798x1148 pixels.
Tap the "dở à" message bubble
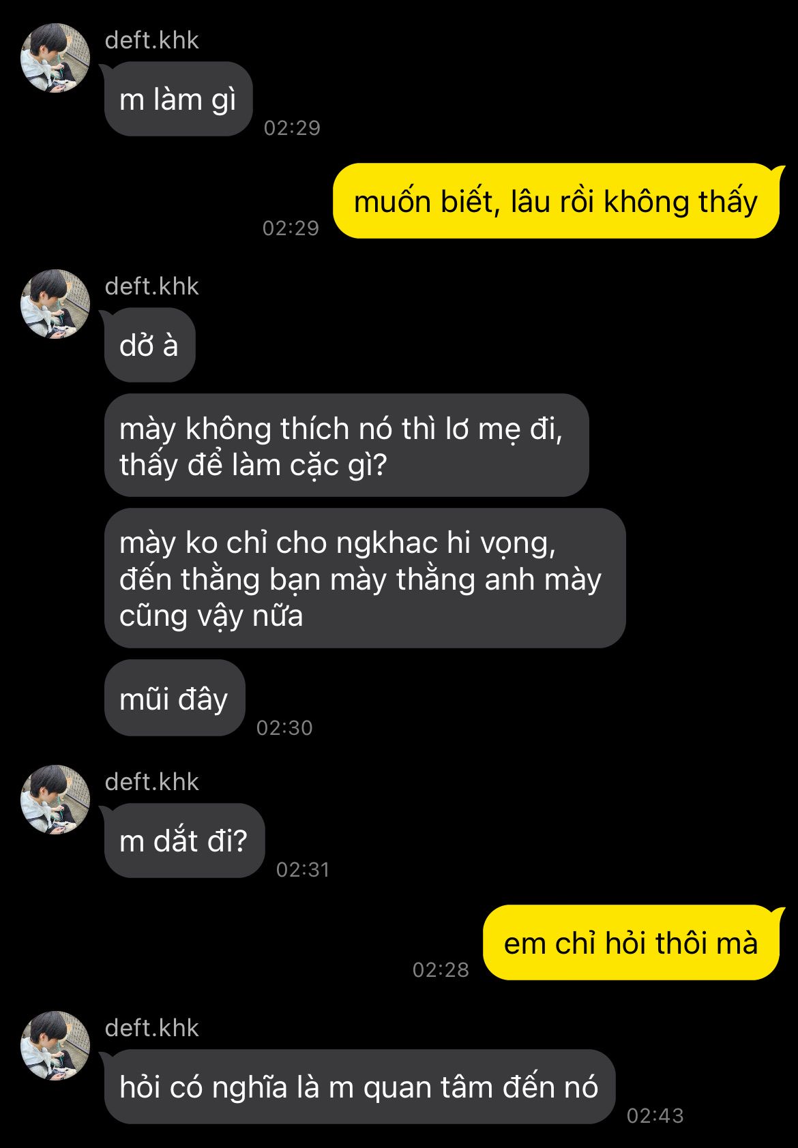150,345
